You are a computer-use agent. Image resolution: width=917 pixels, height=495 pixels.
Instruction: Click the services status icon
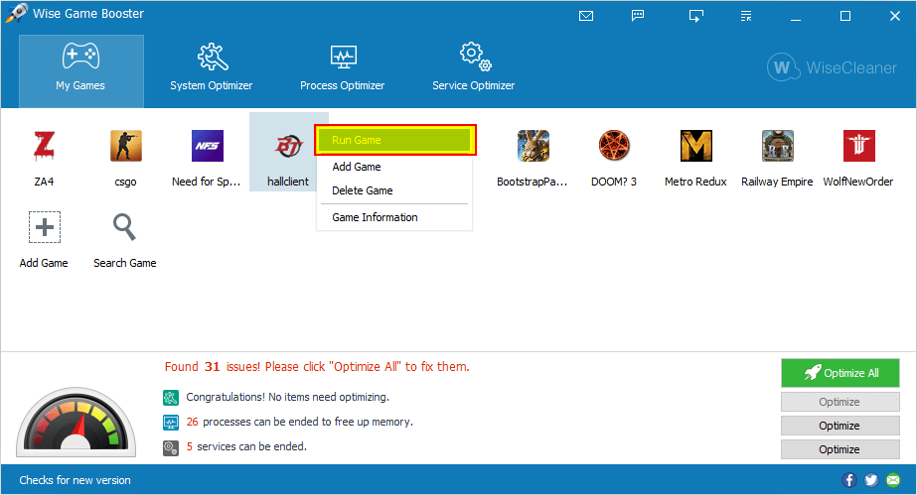point(170,447)
